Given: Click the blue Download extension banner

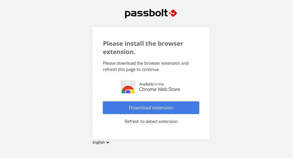Looking at the screenshot, I should coord(151,108).
